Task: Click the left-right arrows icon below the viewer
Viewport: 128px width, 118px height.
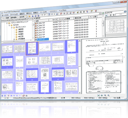Action: (102, 95)
